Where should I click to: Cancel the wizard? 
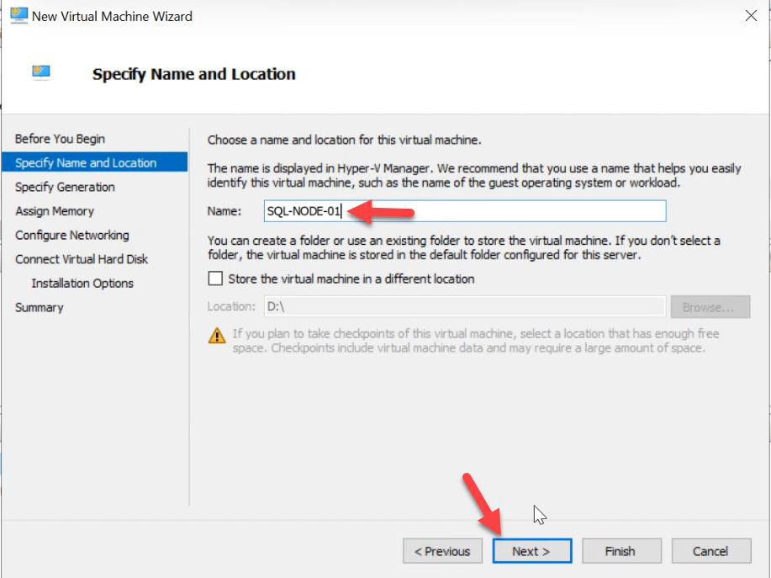pos(711,551)
